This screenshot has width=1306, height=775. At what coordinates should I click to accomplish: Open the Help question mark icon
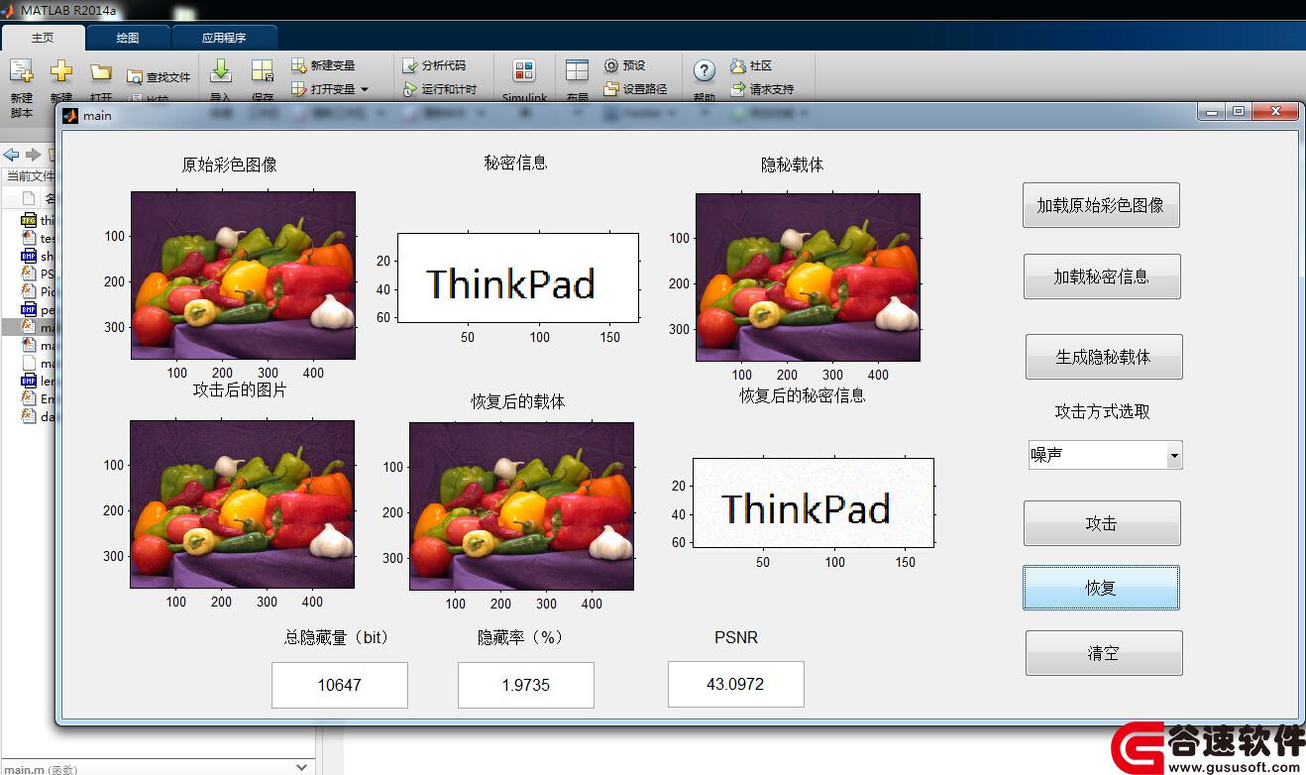pos(704,70)
